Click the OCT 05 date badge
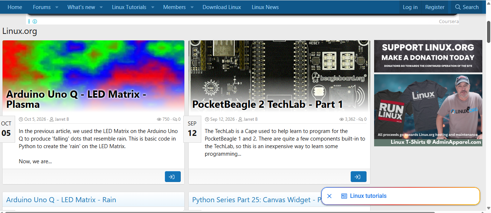Viewport: 491px width, 213px height. coord(7,129)
